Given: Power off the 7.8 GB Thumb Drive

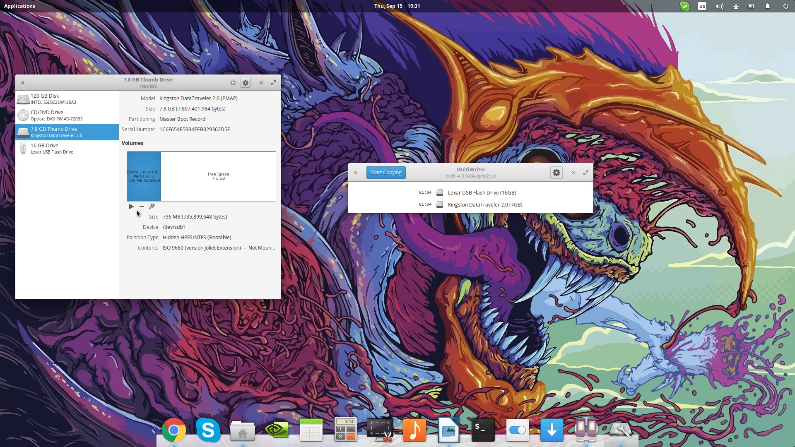Looking at the screenshot, I should click(233, 83).
